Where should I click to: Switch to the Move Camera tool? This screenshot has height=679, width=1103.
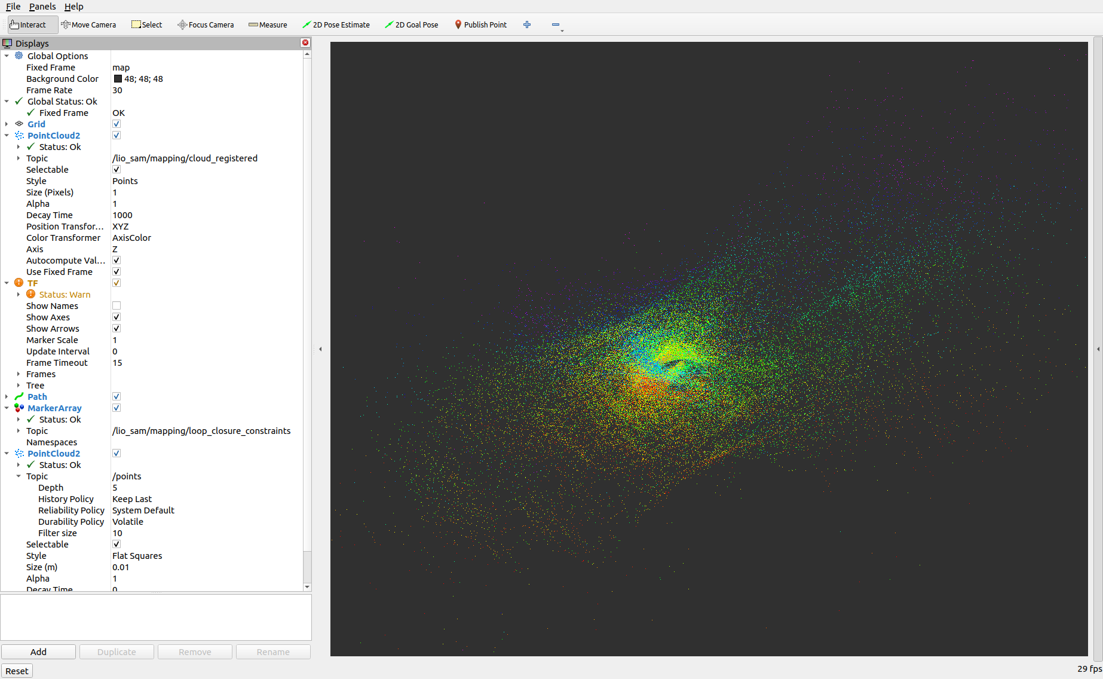(88, 25)
